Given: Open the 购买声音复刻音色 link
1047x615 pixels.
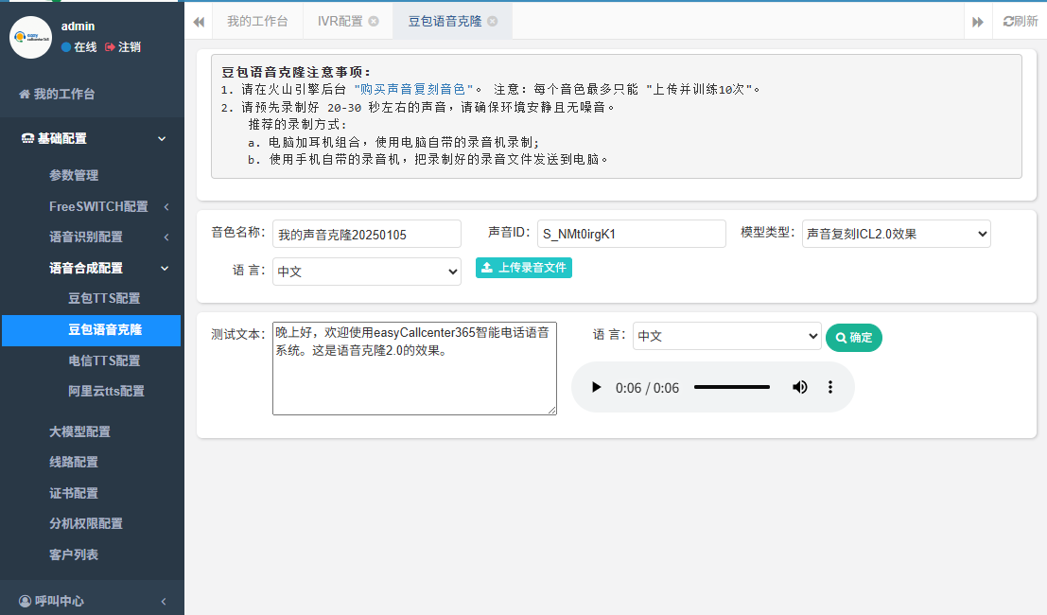Looking at the screenshot, I should pos(413,89).
